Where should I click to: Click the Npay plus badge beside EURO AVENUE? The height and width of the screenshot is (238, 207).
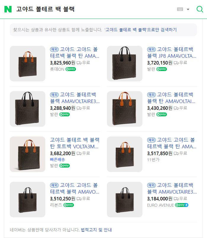click(x=182, y=205)
